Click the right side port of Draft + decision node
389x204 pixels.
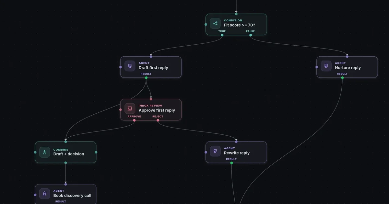coord(96,152)
